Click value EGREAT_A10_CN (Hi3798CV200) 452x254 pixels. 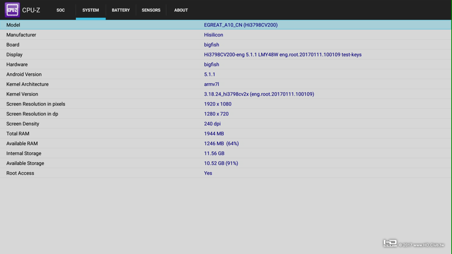pyautogui.click(x=241, y=25)
